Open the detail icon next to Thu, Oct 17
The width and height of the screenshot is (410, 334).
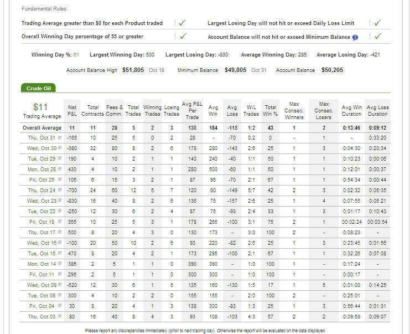[x=60, y=232]
